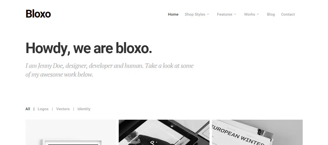The height and width of the screenshot is (145, 328).
Task: Click the Jenny Doe intro paragraph
Action: point(110,70)
